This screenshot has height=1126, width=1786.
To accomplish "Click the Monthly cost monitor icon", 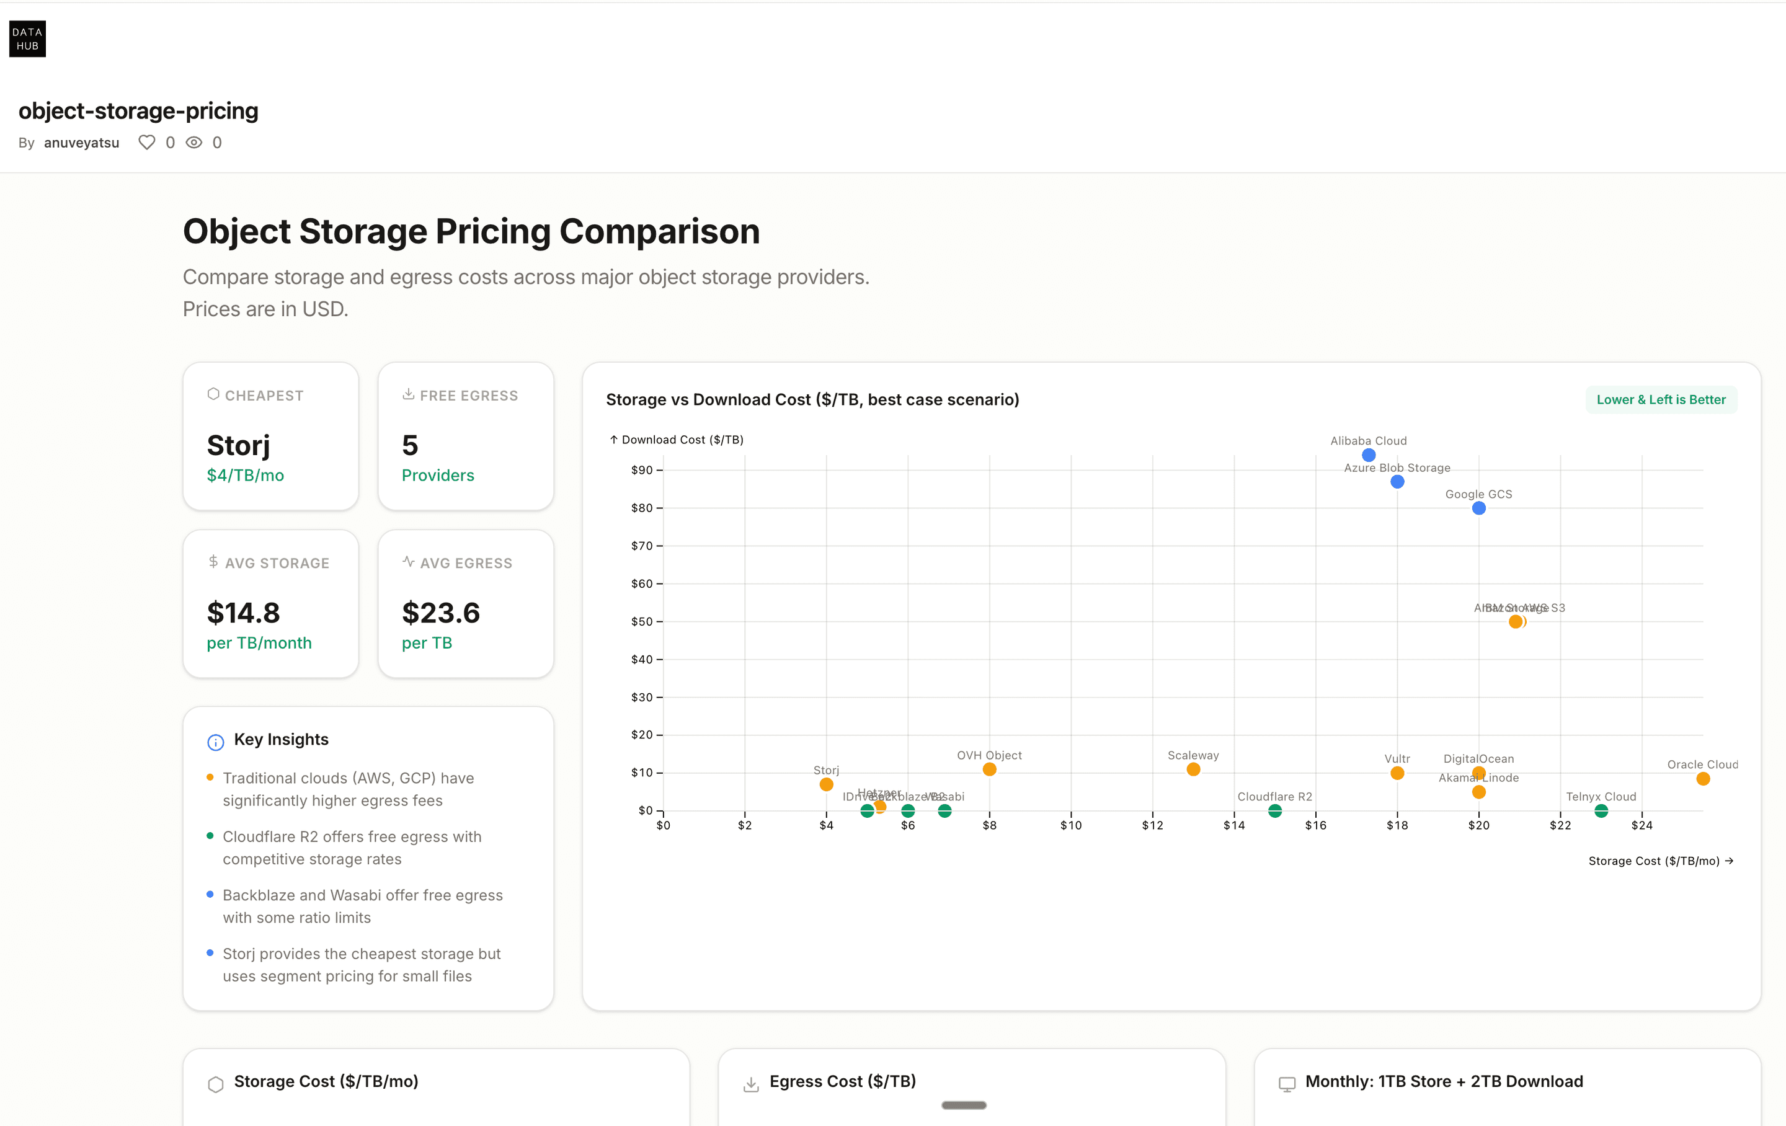I will click(1287, 1084).
